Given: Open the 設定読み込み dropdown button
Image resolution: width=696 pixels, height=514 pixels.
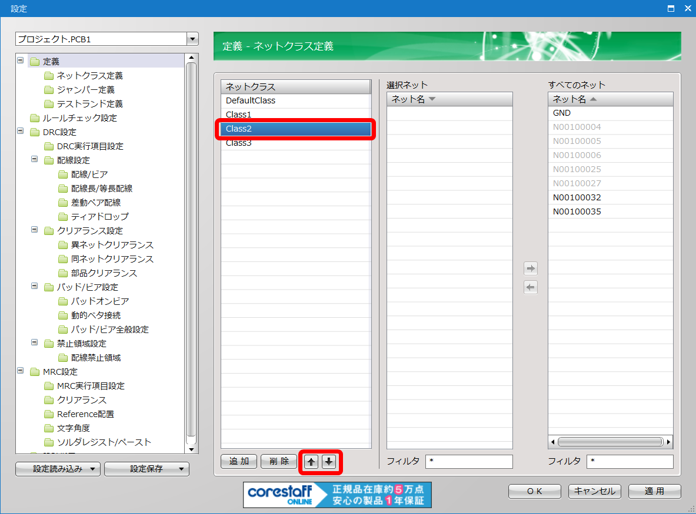Looking at the screenshot, I should click(58, 469).
